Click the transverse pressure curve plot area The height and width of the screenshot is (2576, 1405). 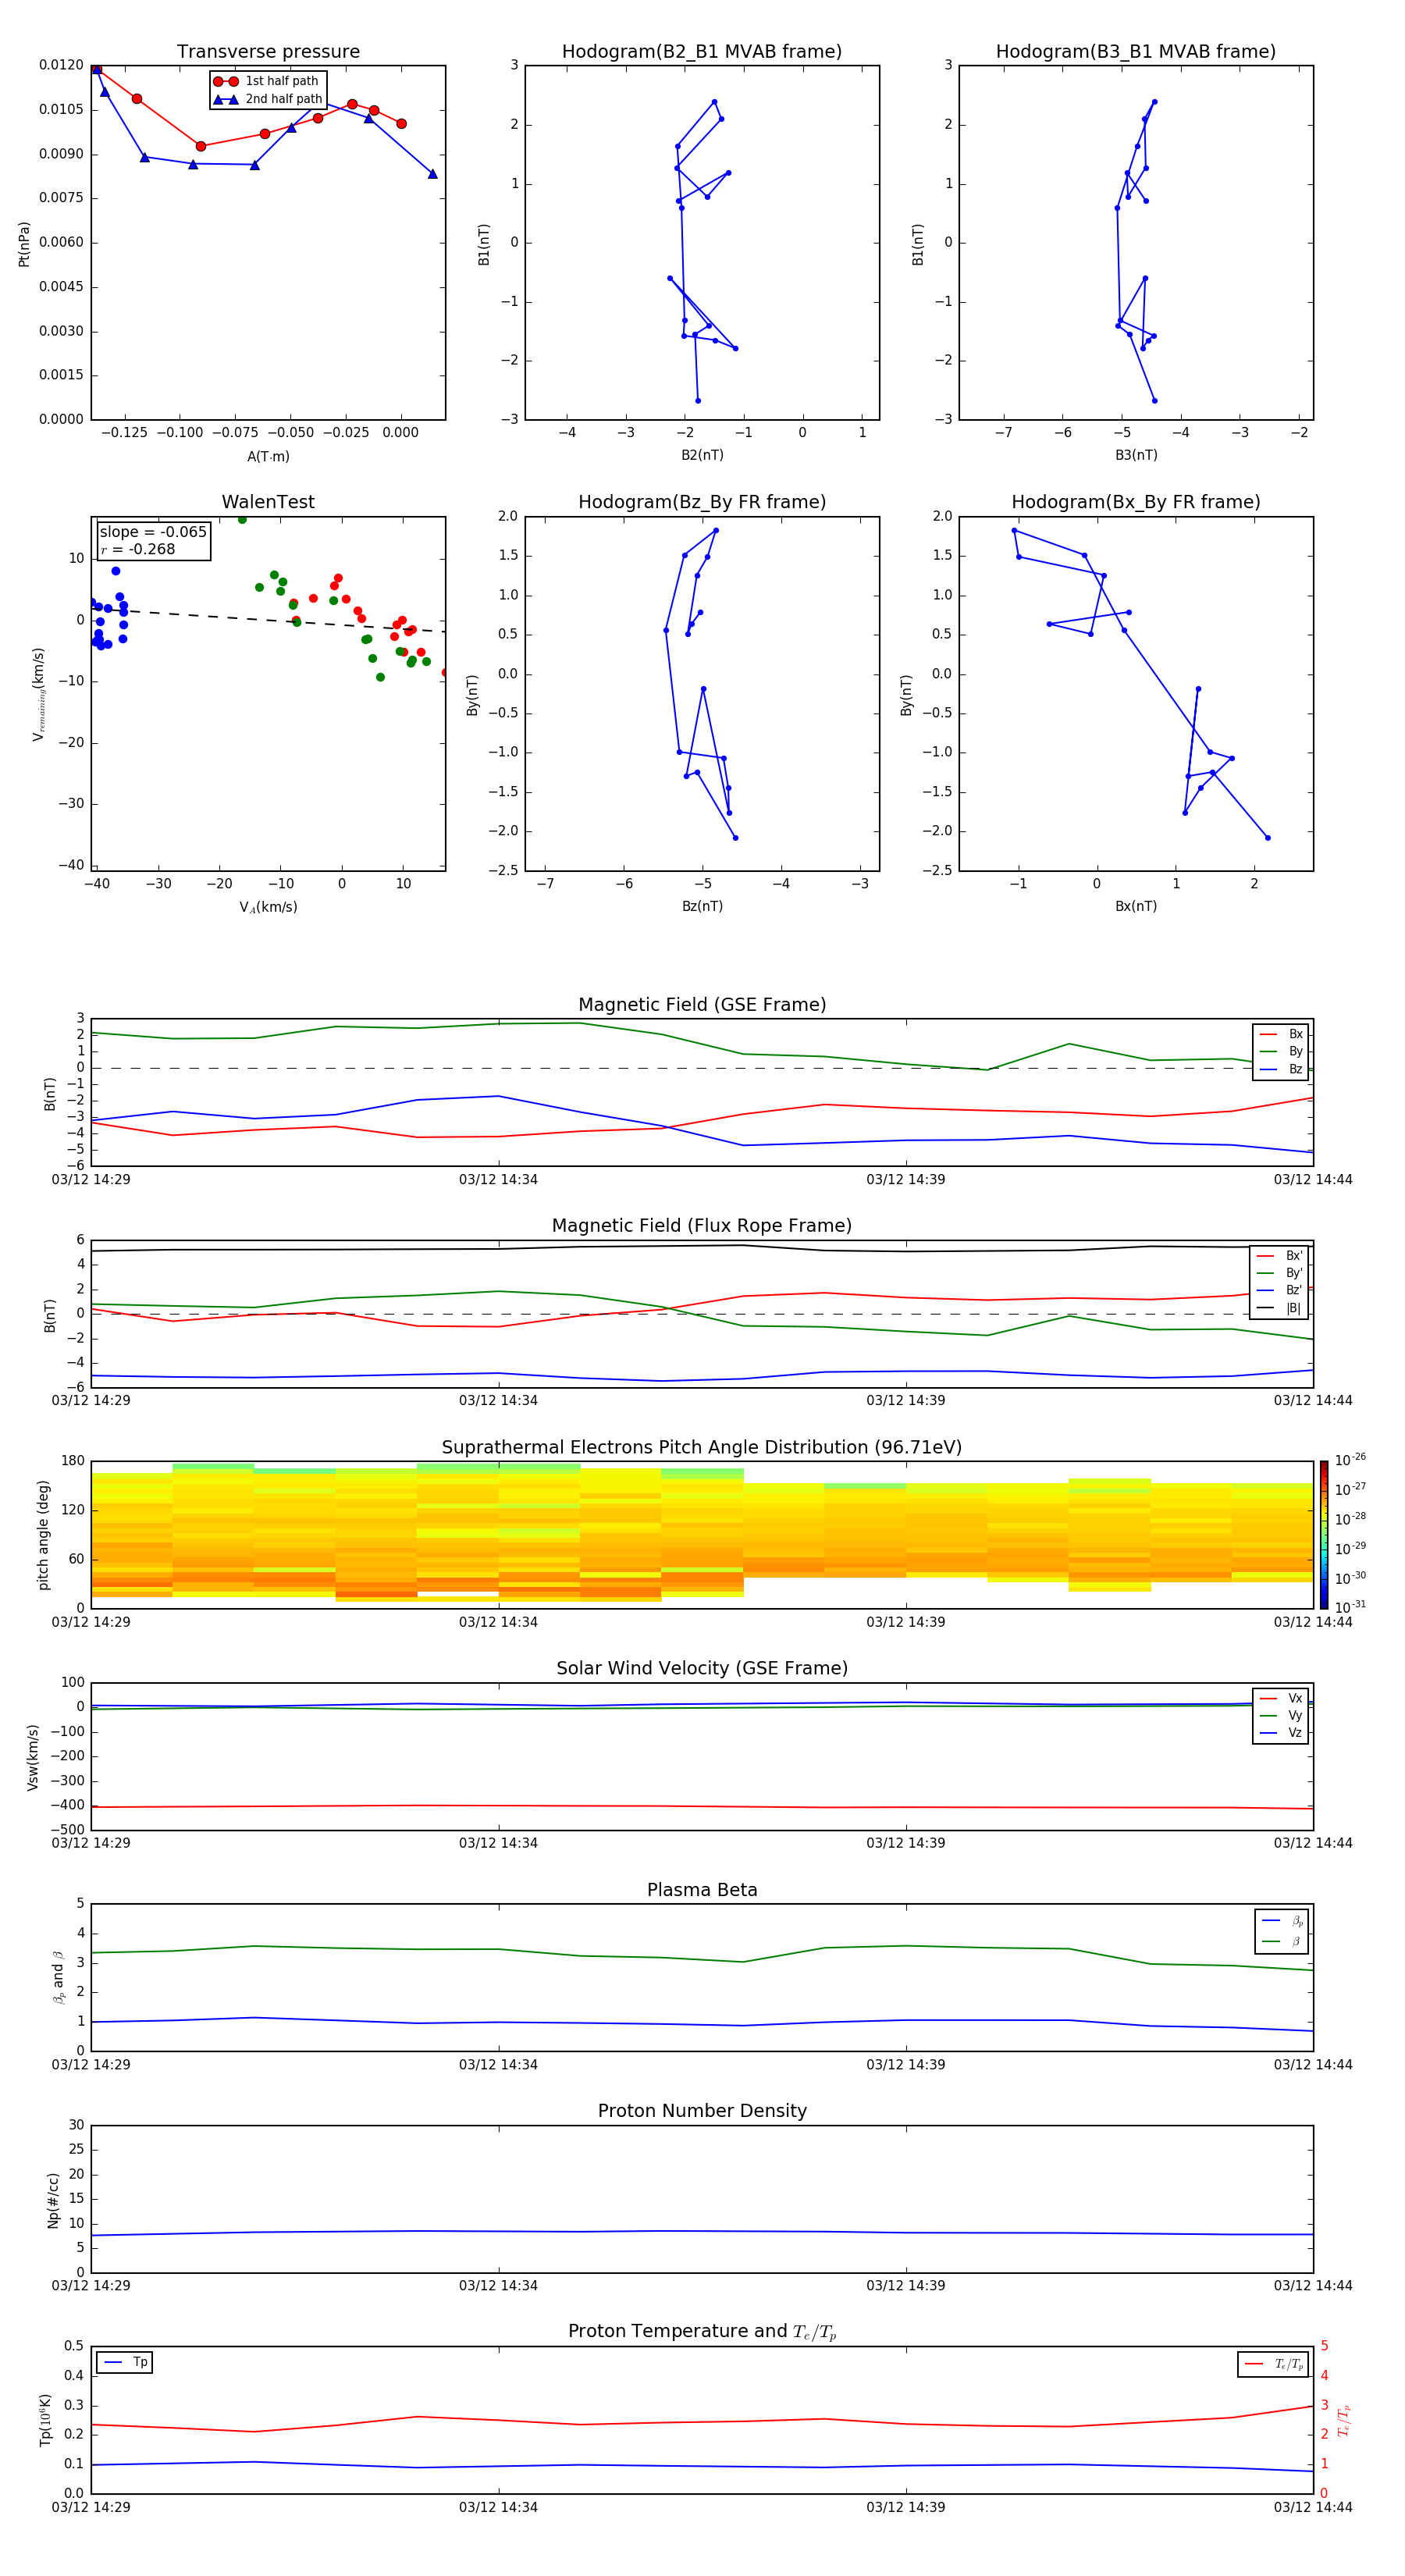(268, 243)
